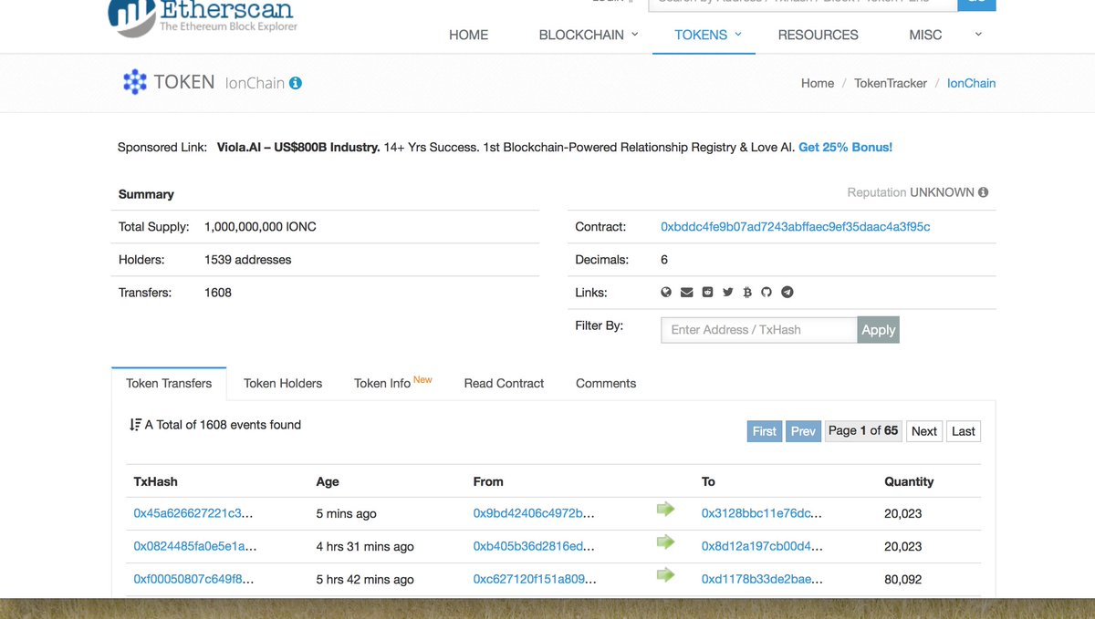The height and width of the screenshot is (619, 1095).
Task: Open the Read Contract tab
Action: 504,383
